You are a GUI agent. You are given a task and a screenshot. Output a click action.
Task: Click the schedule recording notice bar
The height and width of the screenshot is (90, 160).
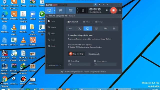(83, 72)
